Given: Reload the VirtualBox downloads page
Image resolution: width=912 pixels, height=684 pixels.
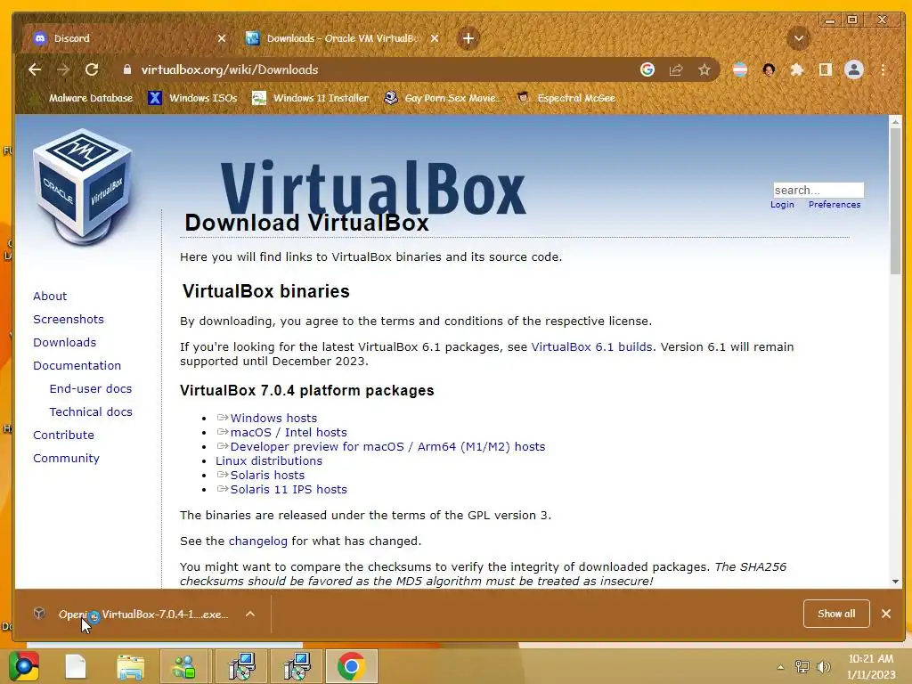Looking at the screenshot, I should (x=92, y=69).
